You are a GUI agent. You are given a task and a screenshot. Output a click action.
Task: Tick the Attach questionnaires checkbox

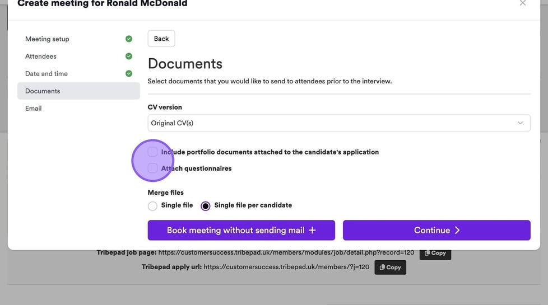pyautogui.click(x=152, y=168)
